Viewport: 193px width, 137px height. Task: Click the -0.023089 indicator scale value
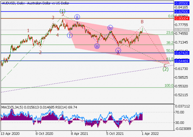183,129
